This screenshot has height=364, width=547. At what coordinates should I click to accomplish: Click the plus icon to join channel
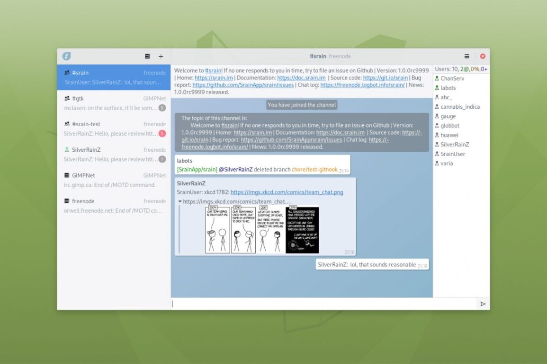tap(161, 56)
